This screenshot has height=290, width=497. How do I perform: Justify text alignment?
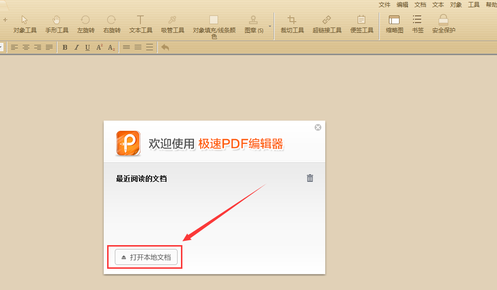pos(49,47)
